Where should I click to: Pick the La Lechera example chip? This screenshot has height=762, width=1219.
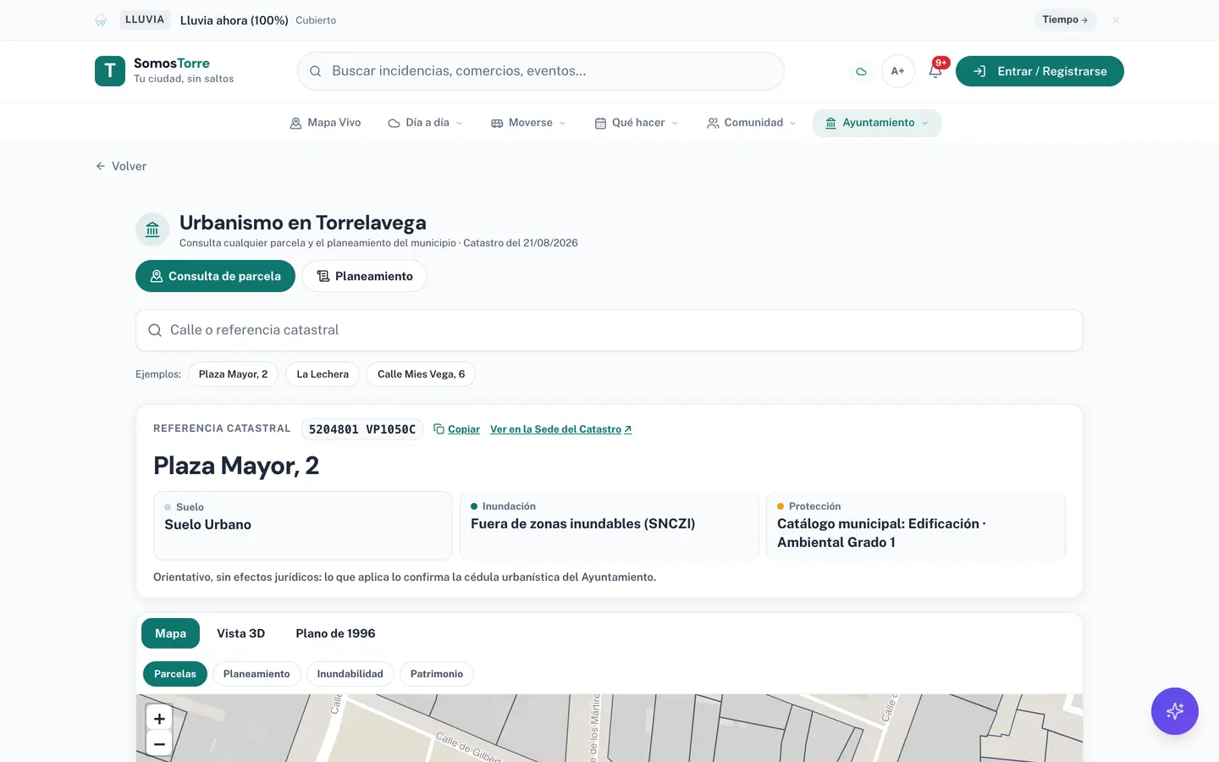point(323,374)
